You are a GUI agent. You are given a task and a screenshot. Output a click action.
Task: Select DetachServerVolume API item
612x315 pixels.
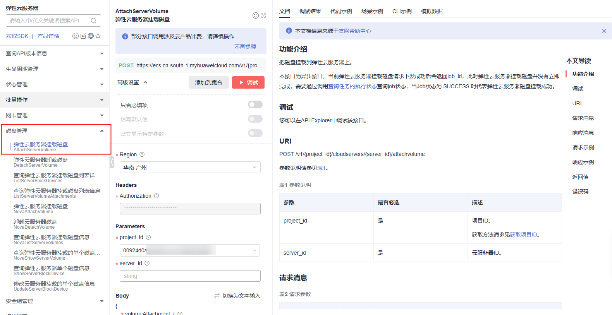pos(41,162)
